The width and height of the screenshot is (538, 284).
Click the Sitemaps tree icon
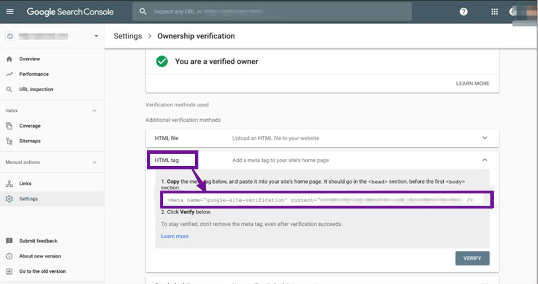tap(10, 141)
